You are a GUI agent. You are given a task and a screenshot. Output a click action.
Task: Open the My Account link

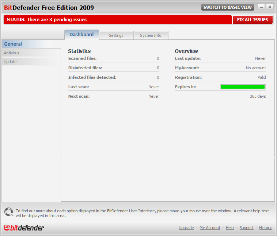tap(210, 228)
